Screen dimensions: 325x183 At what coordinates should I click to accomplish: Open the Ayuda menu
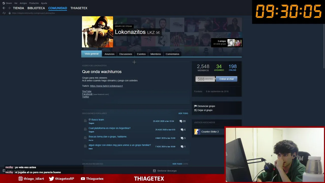44,3
